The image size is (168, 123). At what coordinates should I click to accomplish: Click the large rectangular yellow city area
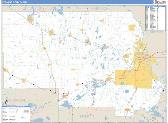point(133,77)
